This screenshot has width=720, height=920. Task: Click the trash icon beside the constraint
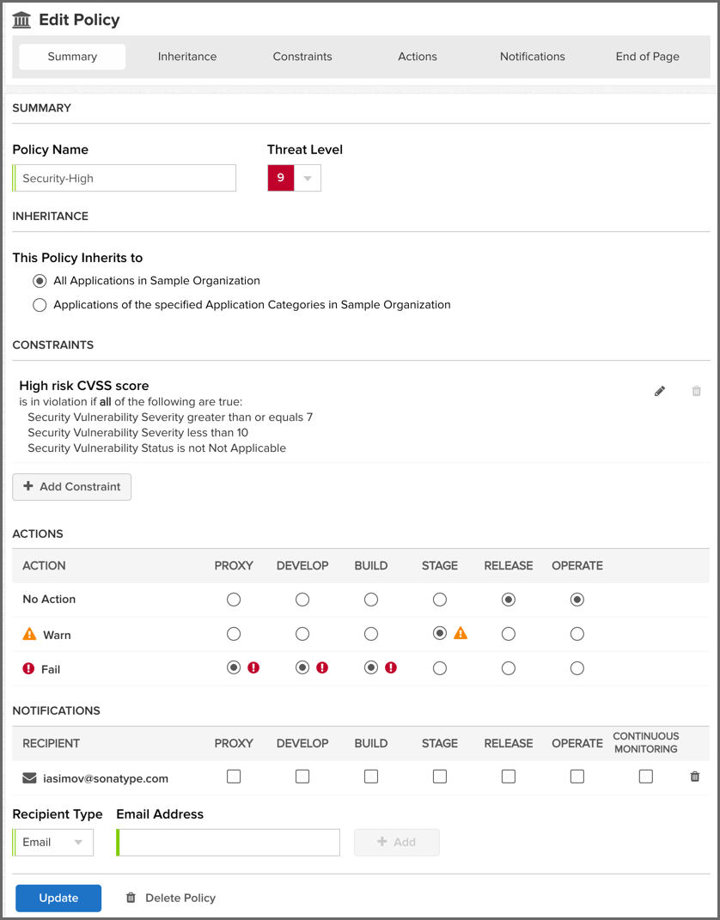696,392
